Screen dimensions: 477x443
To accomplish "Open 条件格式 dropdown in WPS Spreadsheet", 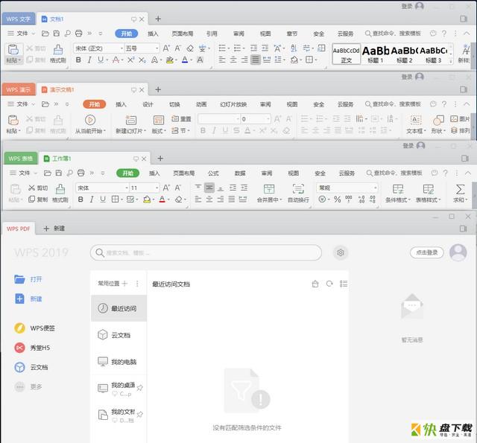I will point(398,194).
